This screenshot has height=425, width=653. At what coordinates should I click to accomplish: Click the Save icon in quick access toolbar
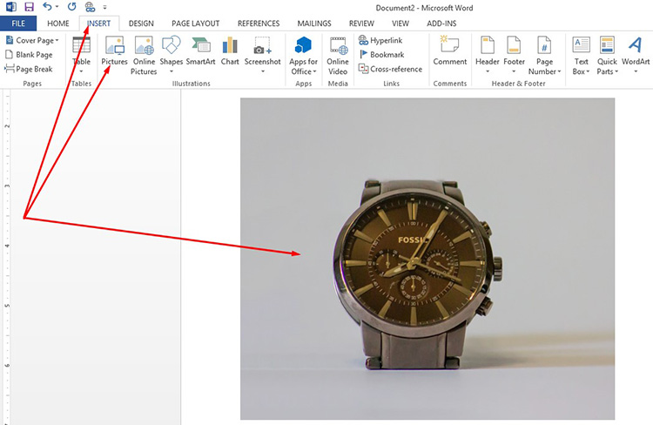29,7
